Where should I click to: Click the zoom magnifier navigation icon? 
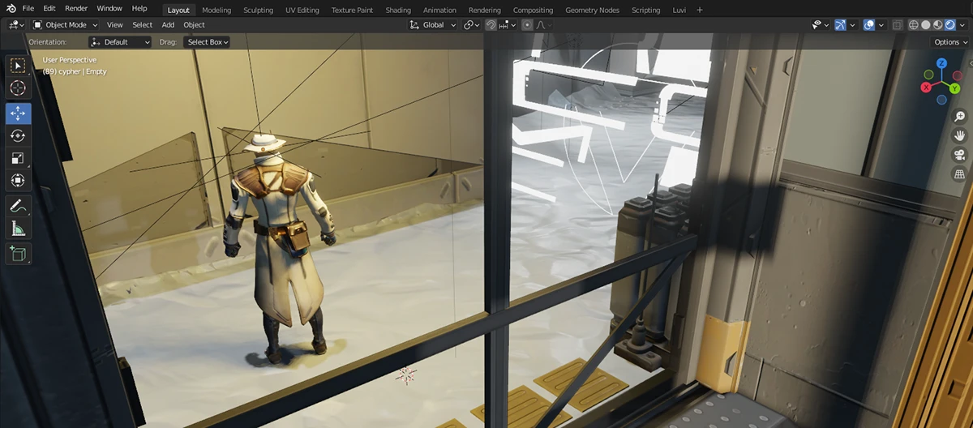[960, 117]
